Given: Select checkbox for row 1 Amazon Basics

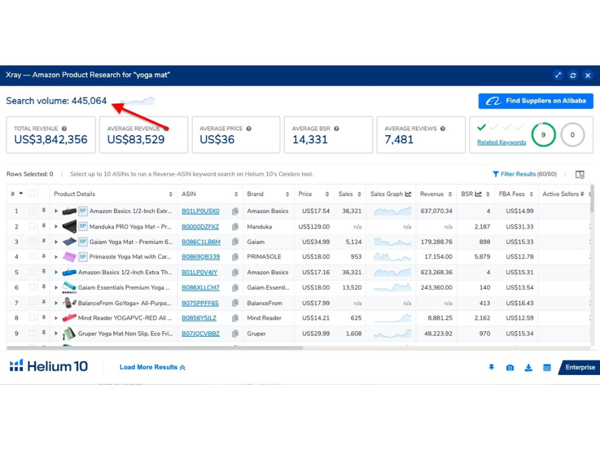Looking at the screenshot, I should tap(32, 211).
